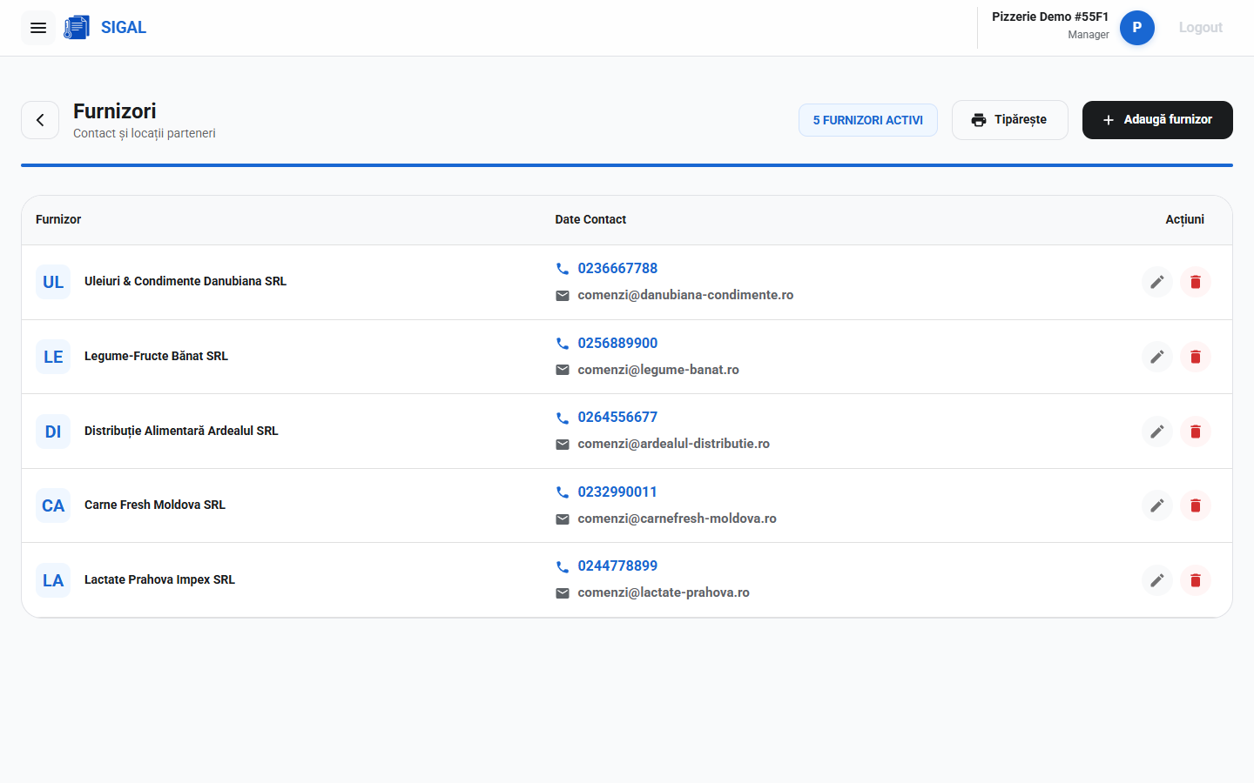Open the hamburger navigation menu
Screen dimensions: 1254x783
pyautogui.click(x=38, y=28)
